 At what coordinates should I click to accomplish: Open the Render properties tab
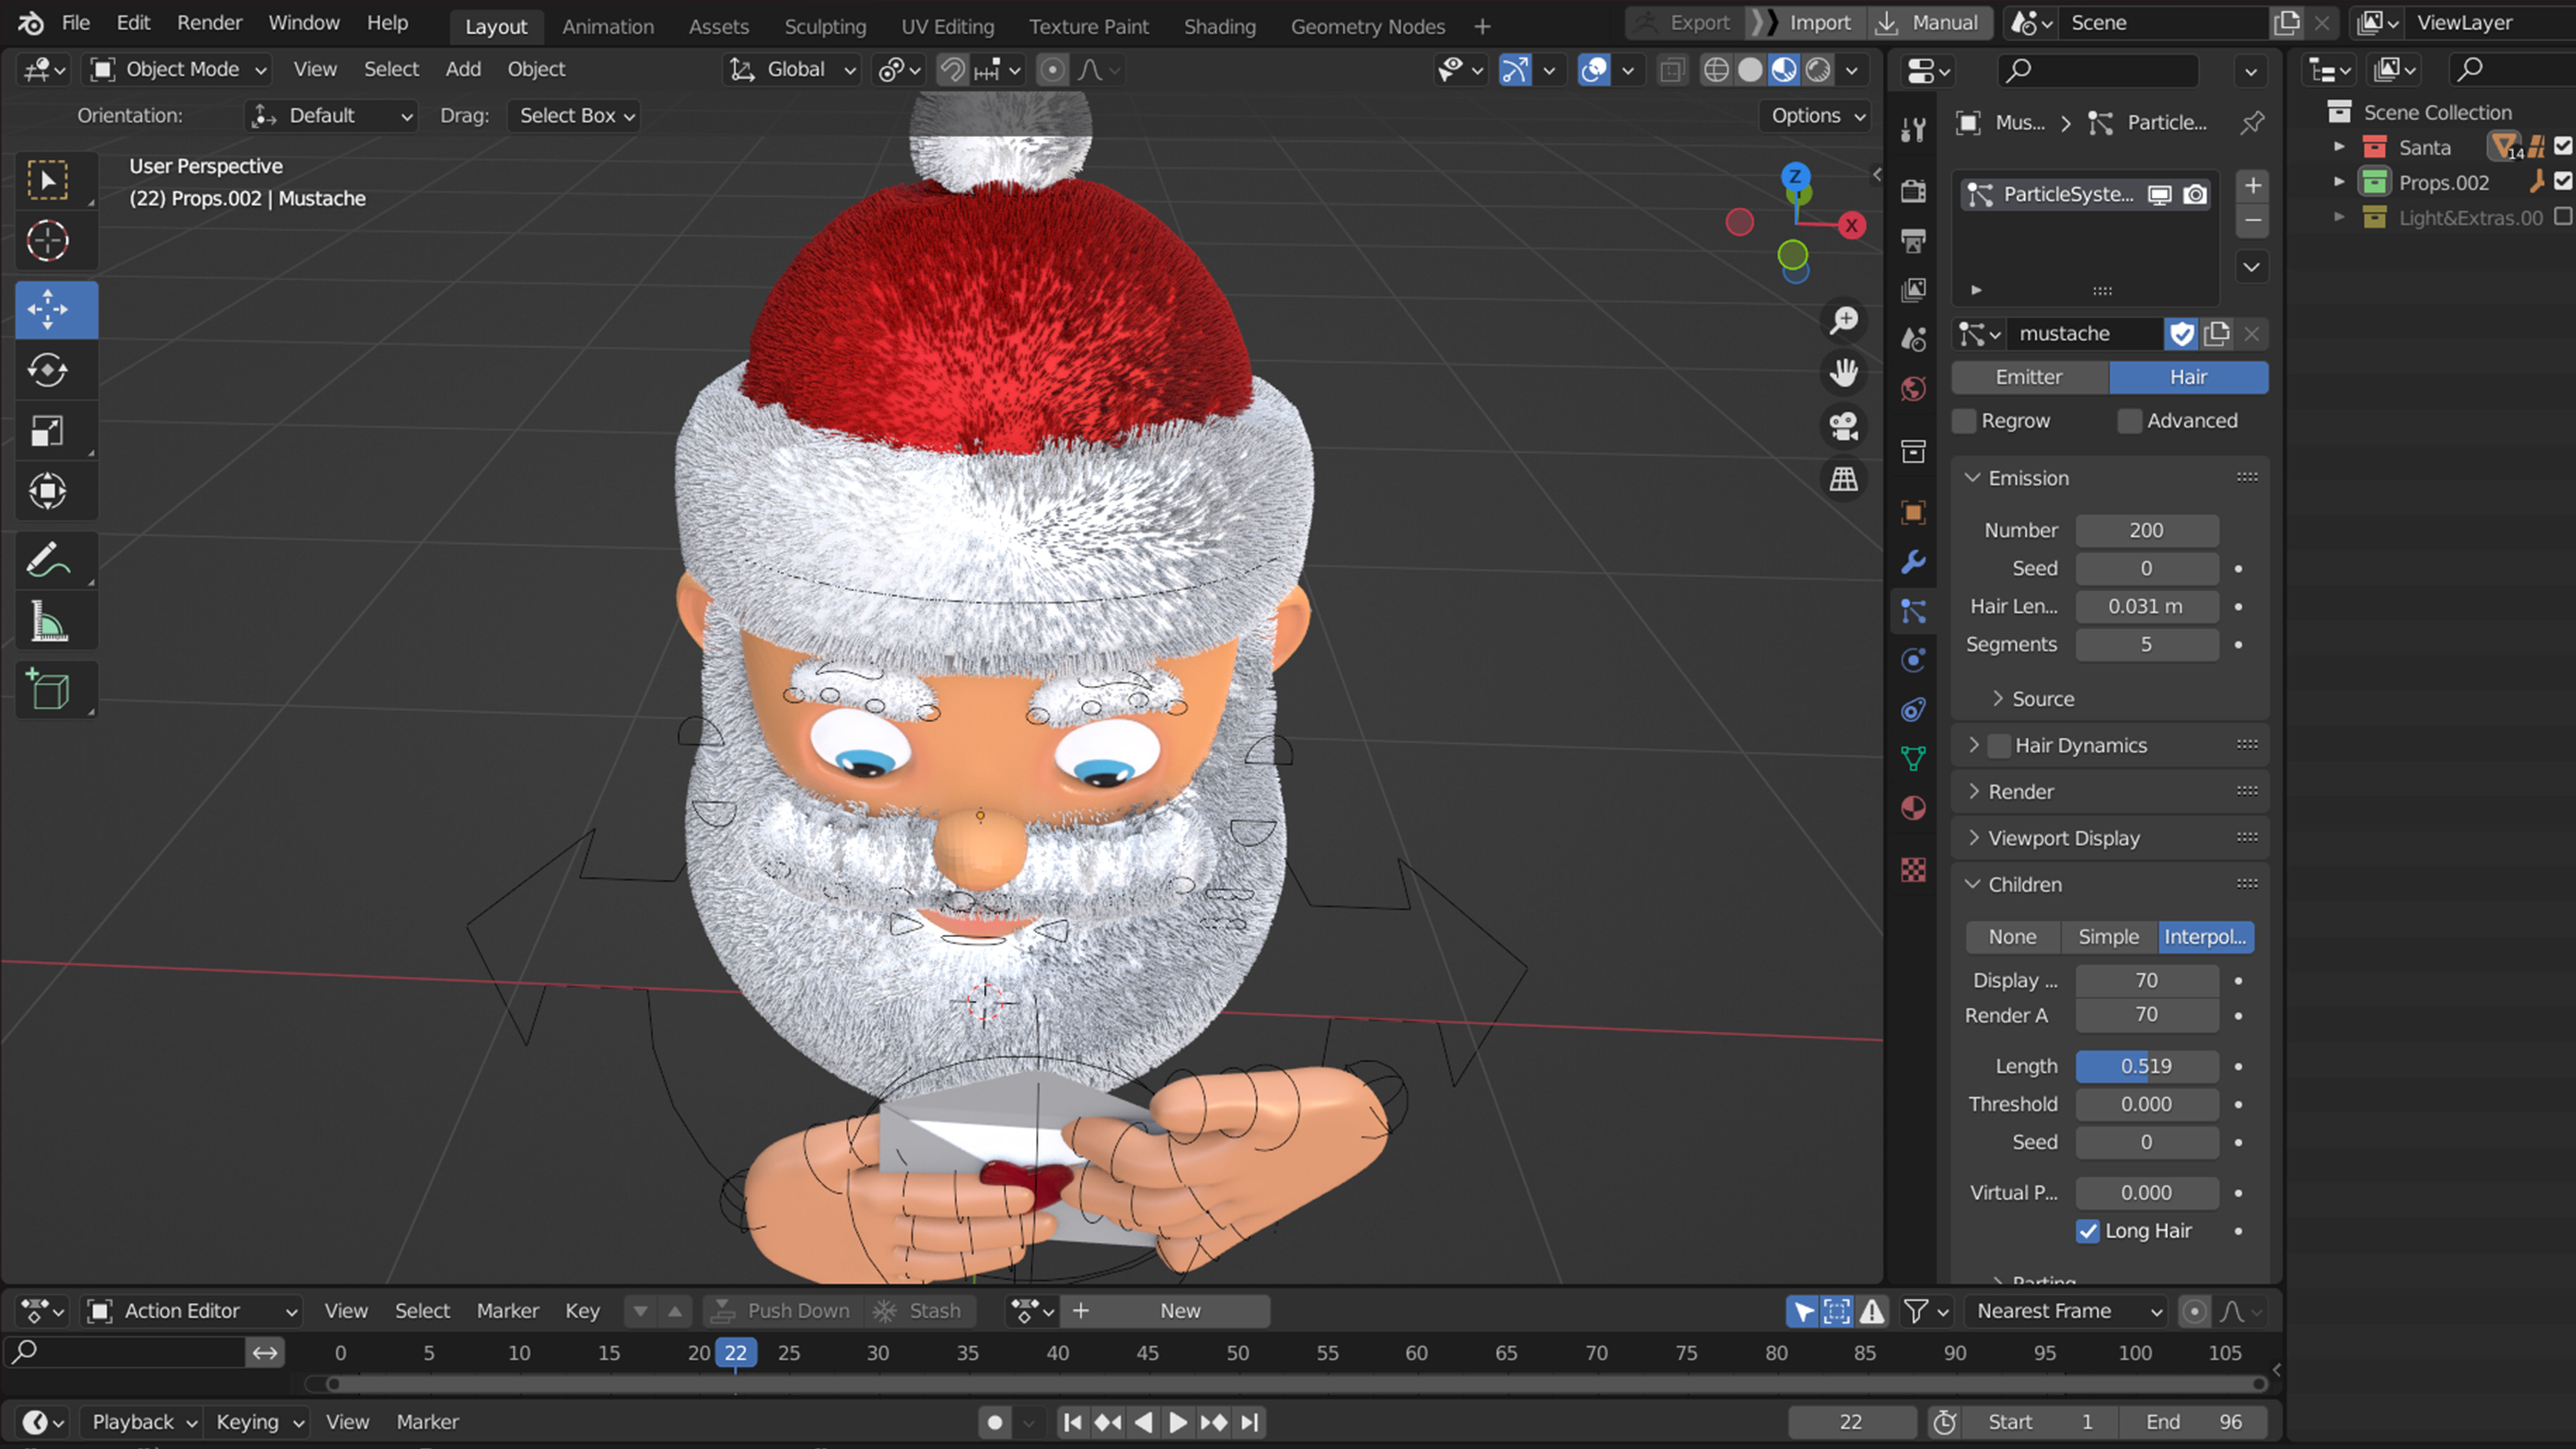1913,191
